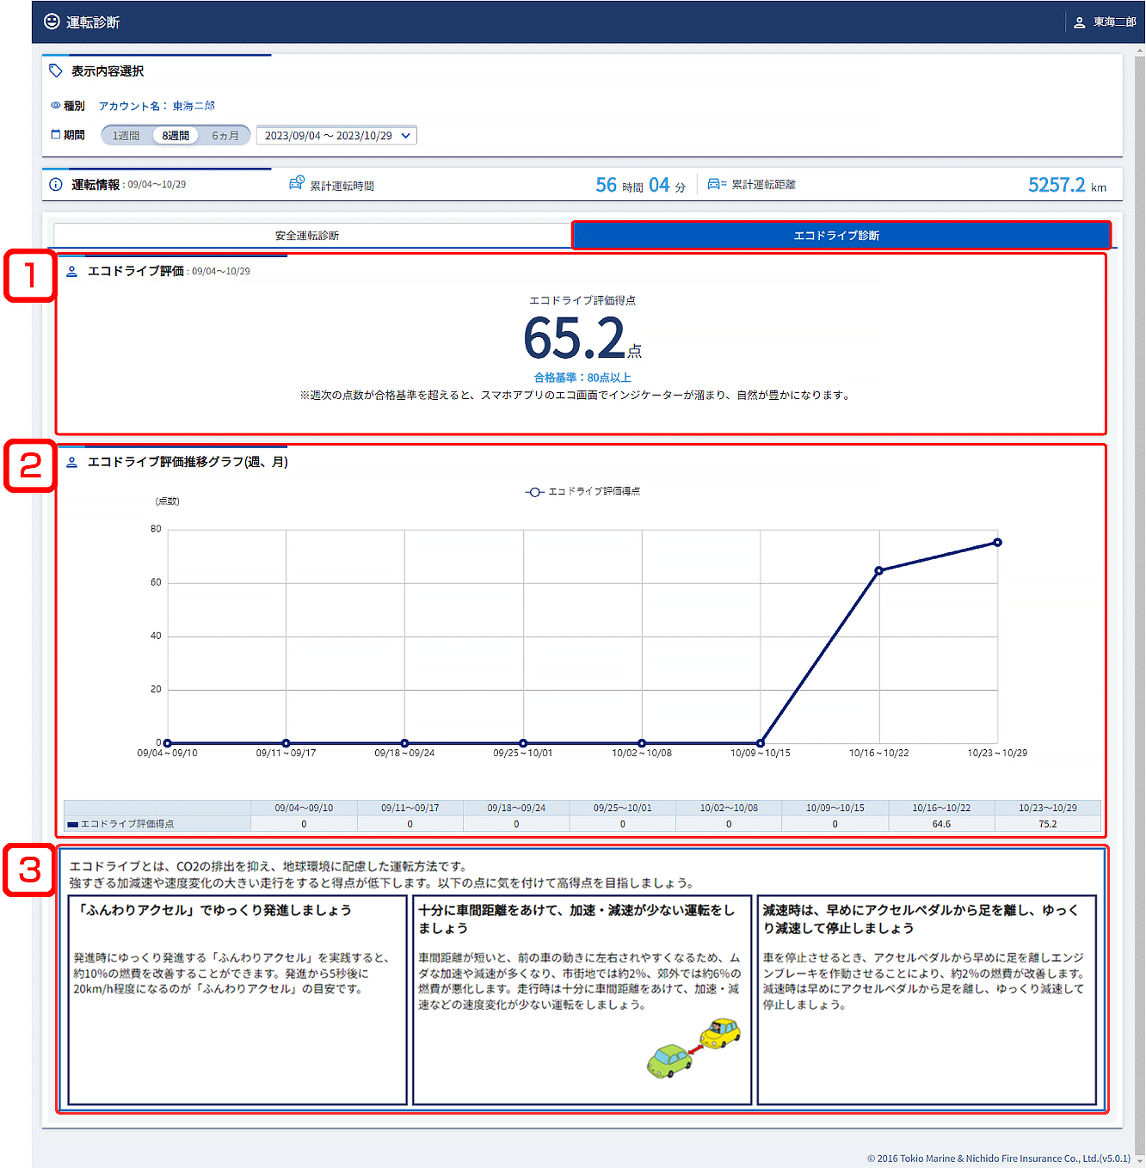Open the 東海二郎 user menu in header

tap(1114, 22)
